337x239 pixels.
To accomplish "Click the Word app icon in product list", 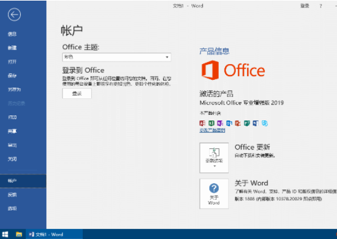I will pyautogui.click(x=255, y=123).
